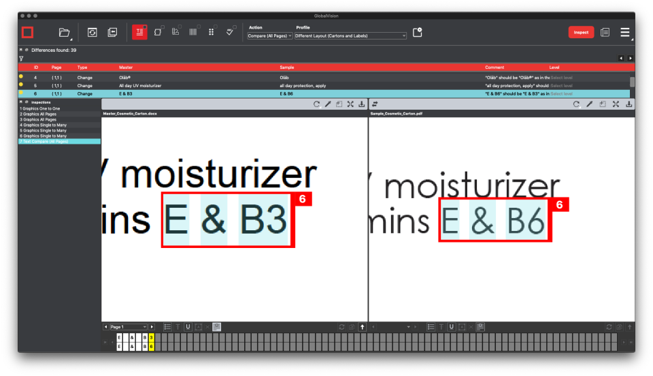The width and height of the screenshot is (653, 376).
Task: Click the filter funnel icon for differences
Action: point(21,59)
